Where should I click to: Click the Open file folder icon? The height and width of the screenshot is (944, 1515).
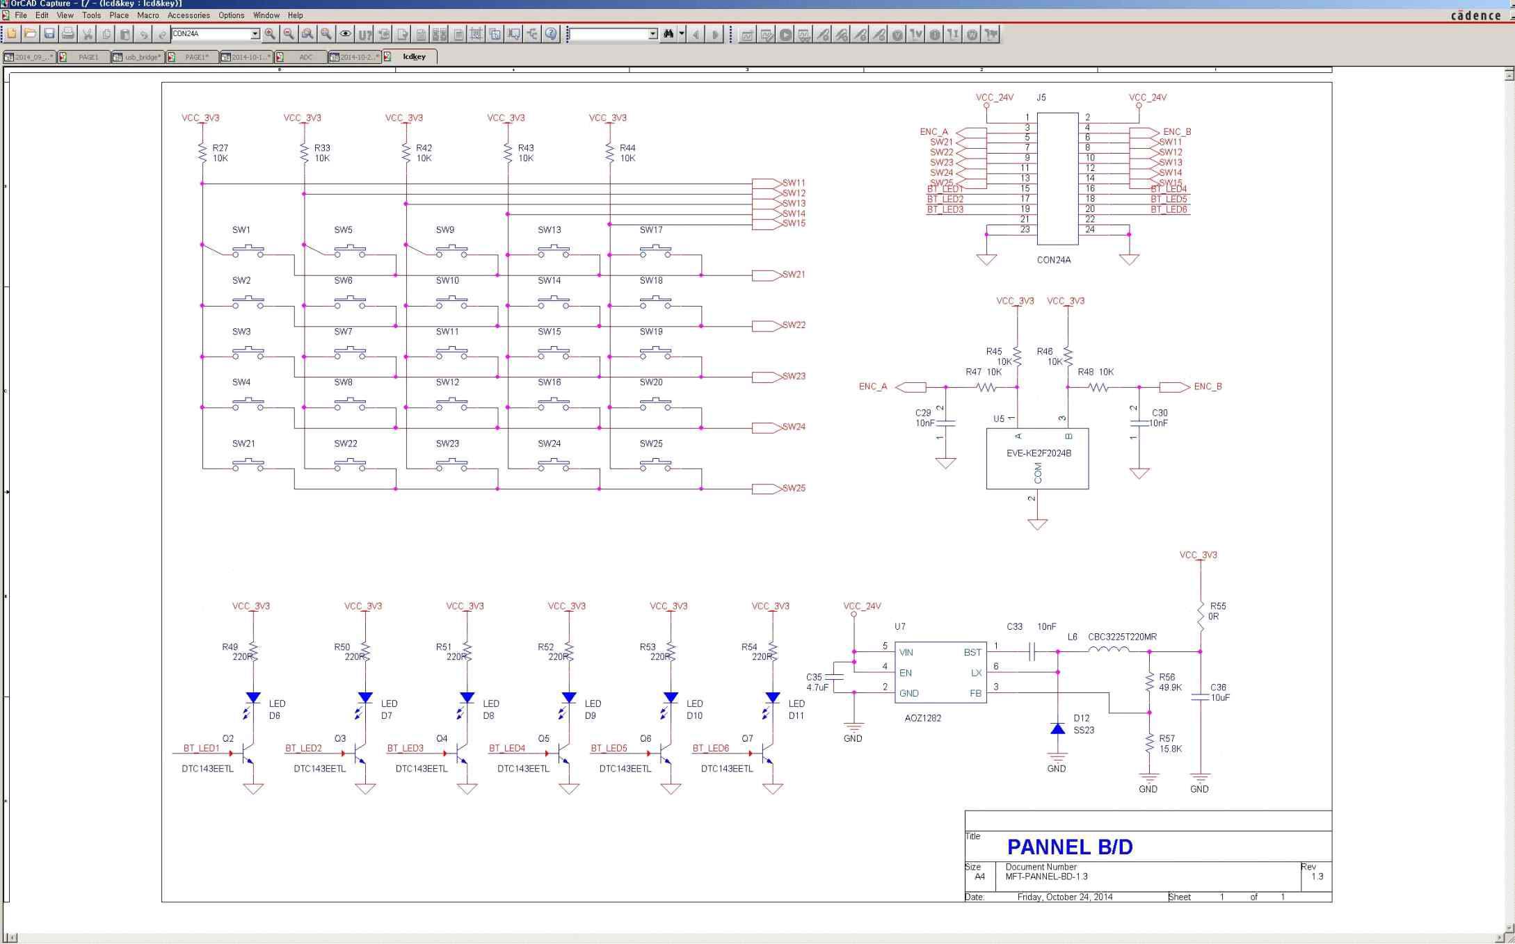tap(30, 33)
